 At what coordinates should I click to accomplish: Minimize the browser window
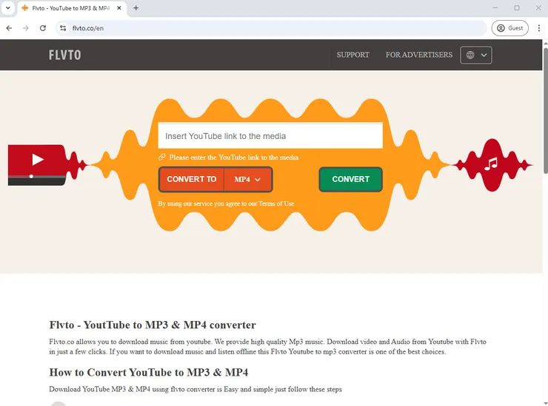pyautogui.click(x=495, y=7)
